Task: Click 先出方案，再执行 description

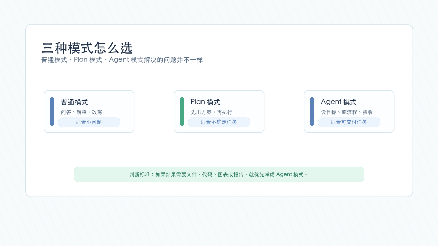Action: [x=212, y=112]
